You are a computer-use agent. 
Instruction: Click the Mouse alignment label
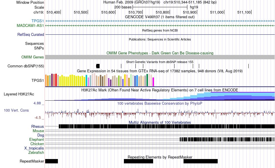point(38,131)
